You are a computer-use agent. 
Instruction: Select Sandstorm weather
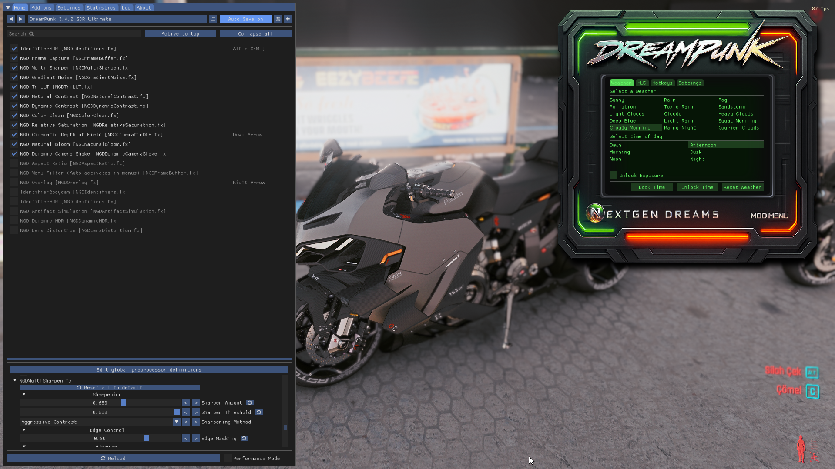[x=731, y=107]
